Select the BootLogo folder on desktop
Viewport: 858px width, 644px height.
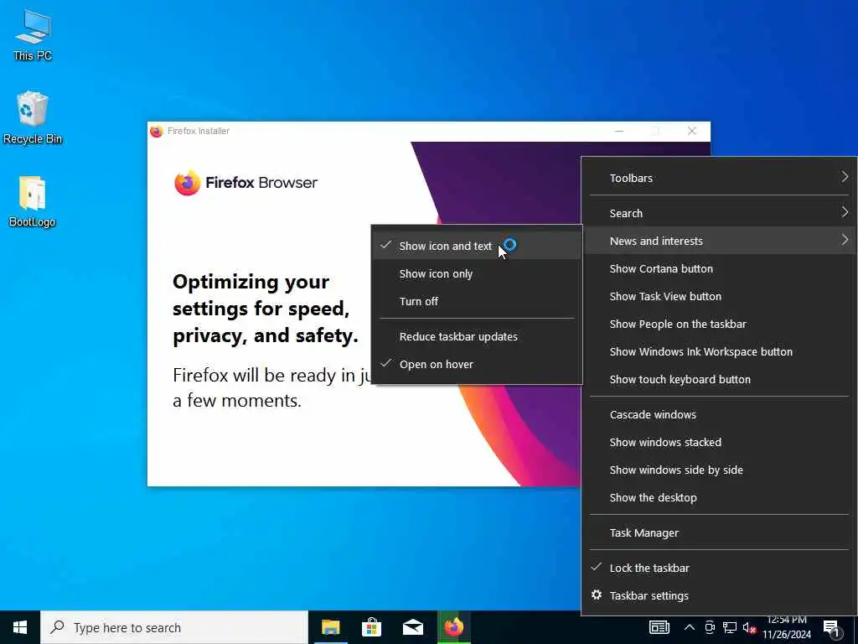(x=33, y=201)
